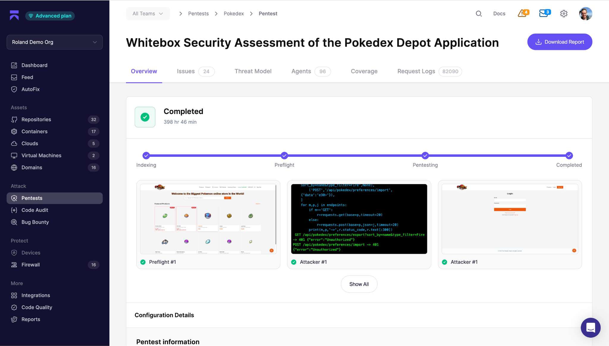Screen dimensions: 609x346
Task: Click the Configuration Details heading
Action: (164, 315)
